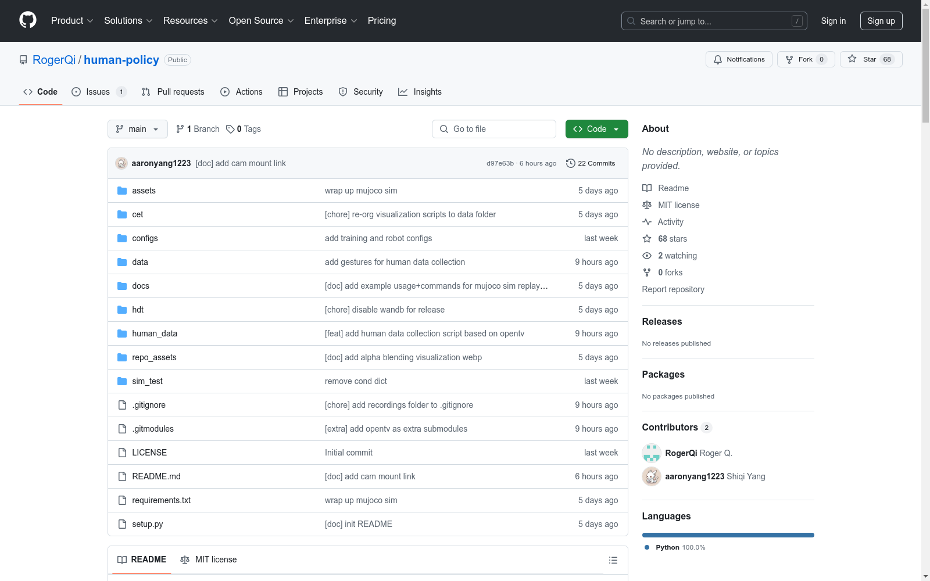Image resolution: width=930 pixels, height=581 pixels.
Task: Click the Activity pulse icon
Action: (647, 222)
